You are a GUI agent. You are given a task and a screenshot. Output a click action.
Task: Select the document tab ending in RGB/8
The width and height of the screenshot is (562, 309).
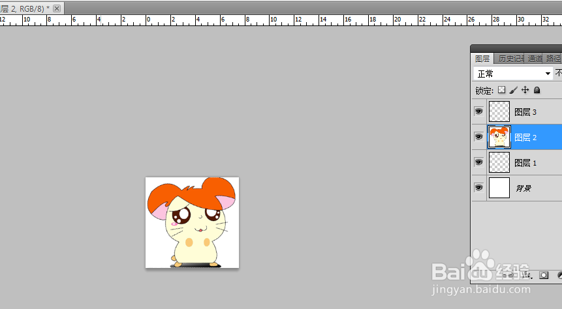(31, 8)
